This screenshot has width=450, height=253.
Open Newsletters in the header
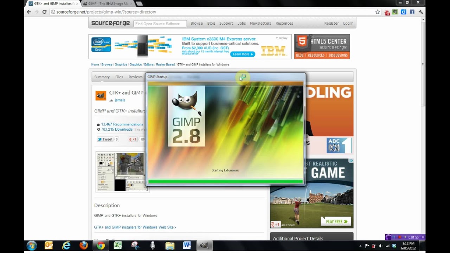tap(261, 23)
